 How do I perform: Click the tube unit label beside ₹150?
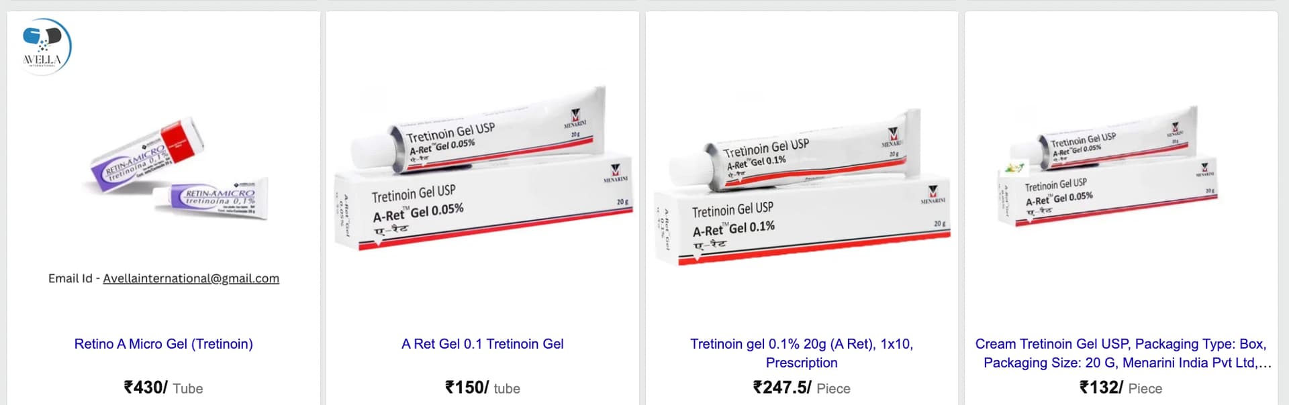click(507, 389)
